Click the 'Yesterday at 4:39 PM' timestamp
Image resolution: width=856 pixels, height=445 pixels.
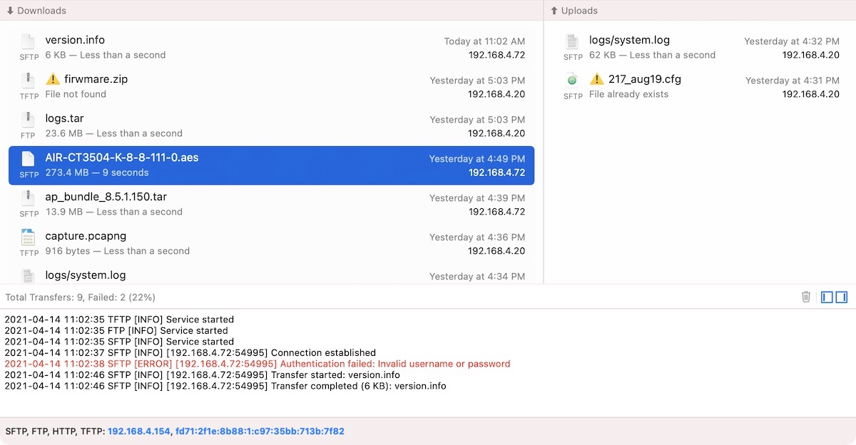(477, 198)
